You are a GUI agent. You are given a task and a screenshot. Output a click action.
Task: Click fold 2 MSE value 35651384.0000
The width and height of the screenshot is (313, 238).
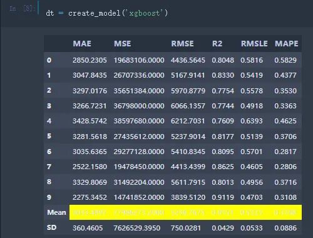pos(139,91)
